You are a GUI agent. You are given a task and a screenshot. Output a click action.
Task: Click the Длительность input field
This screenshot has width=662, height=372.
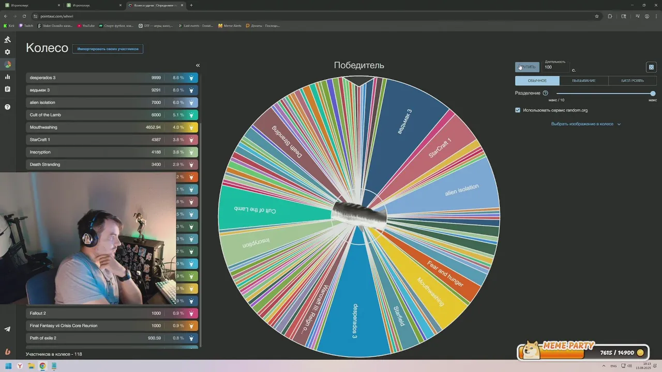click(x=556, y=67)
